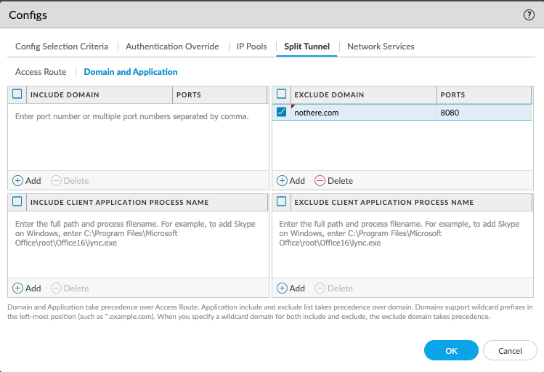The width and height of the screenshot is (544, 372).
Task: Switch to the Access Route sub-tab
Action: 41,72
